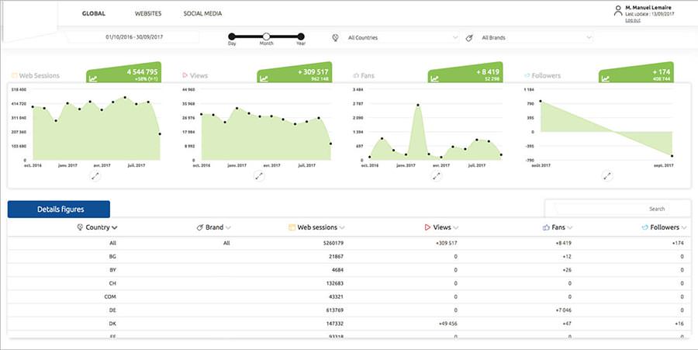The image size is (698, 350).
Task: Click the calendar icon in Web sessions header
Action: (292, 227)
